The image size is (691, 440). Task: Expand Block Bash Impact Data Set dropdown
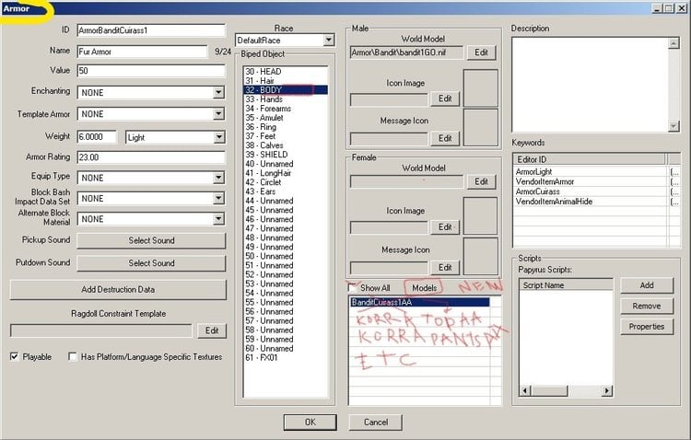coord(218,198)
